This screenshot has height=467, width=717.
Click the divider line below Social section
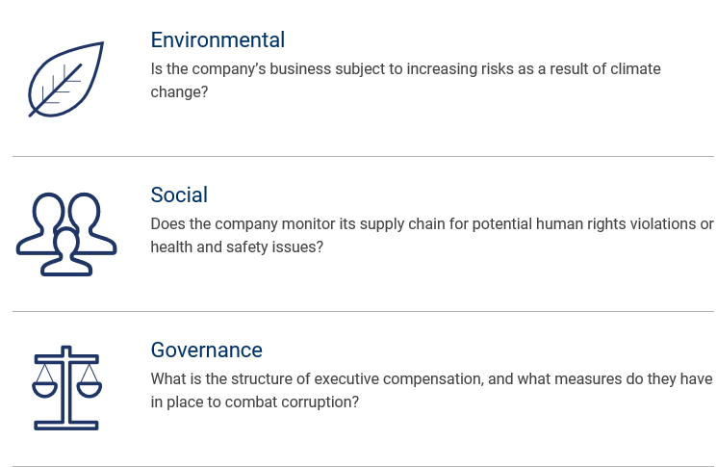tap(363, 311)
